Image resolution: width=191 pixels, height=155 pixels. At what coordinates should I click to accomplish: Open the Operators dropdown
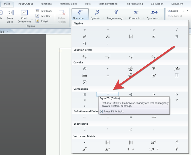click(x=80, y=14)
